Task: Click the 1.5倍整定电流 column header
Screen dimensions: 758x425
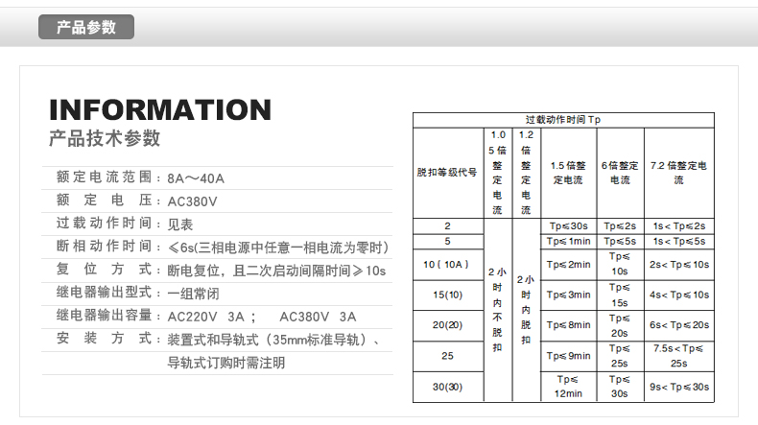Action: click(x=568, y=173)
